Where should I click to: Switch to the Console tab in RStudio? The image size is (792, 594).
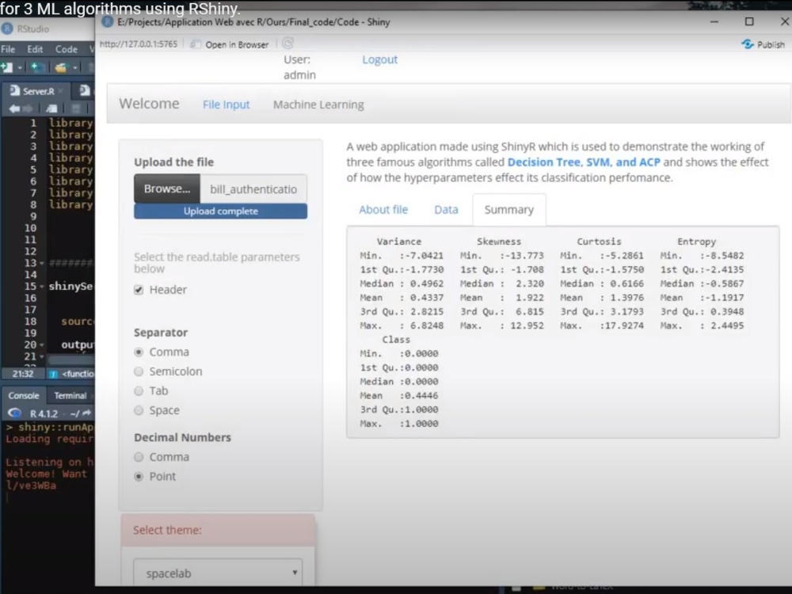[x=23, y=395]
